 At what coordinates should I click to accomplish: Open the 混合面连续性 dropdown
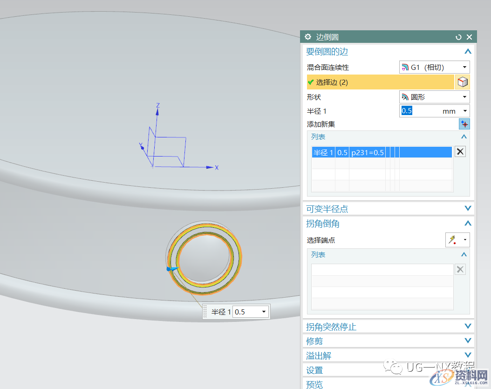click(464, 67)
